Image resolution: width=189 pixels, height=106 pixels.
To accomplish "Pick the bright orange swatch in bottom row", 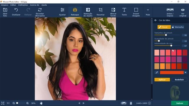I will (x=162, y=66).
